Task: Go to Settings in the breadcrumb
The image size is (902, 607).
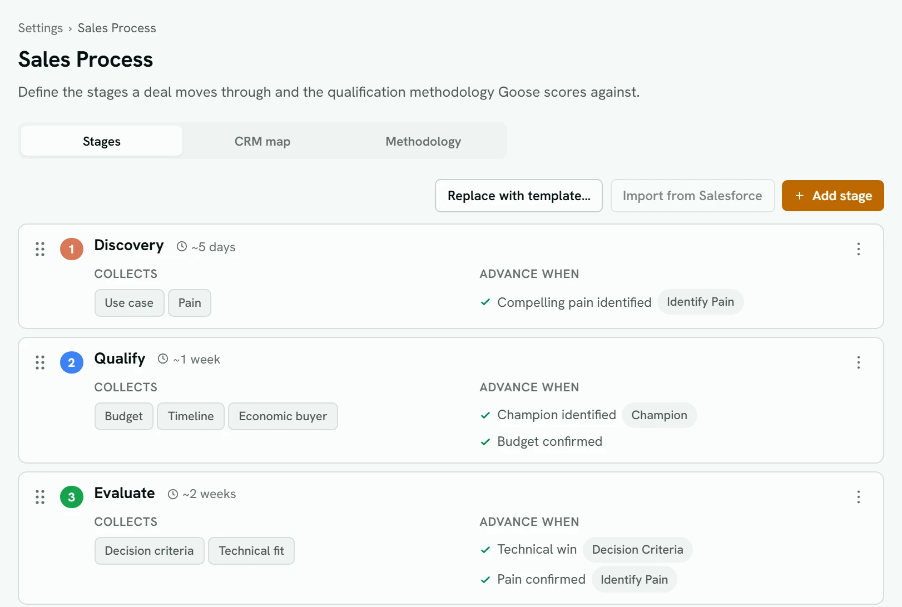Action: 41,28
